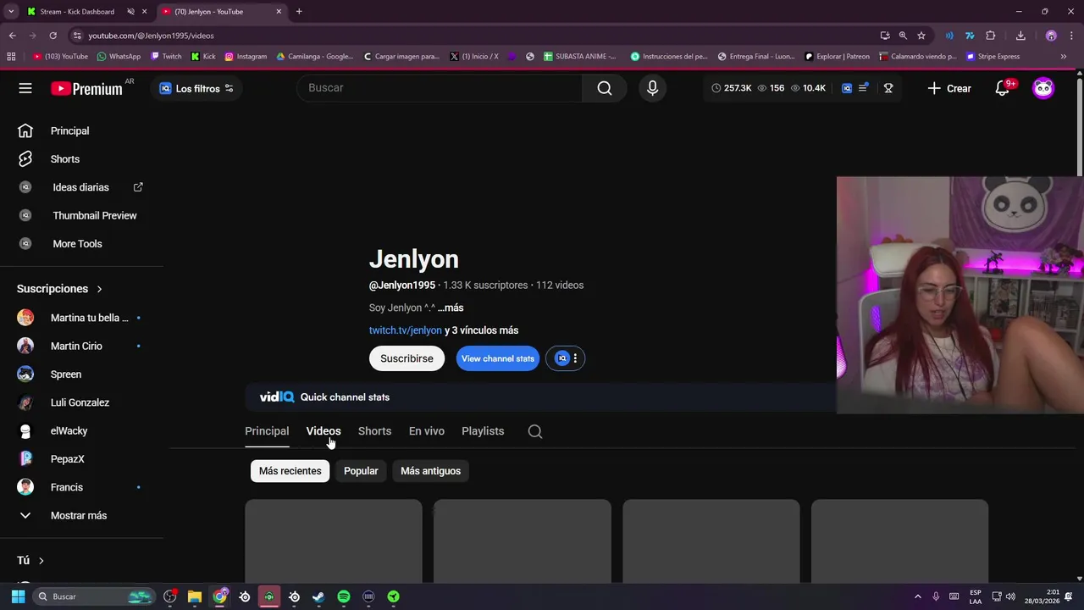Click the search magnifier button
Screen dimensions: 1084x610
(x=605, y=88)
